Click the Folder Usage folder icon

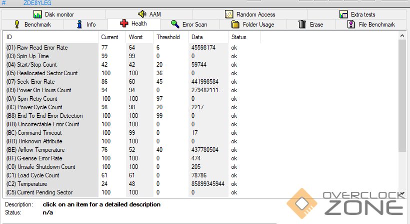[235, 24]
